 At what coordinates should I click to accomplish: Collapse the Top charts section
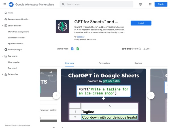coord(3,56)
